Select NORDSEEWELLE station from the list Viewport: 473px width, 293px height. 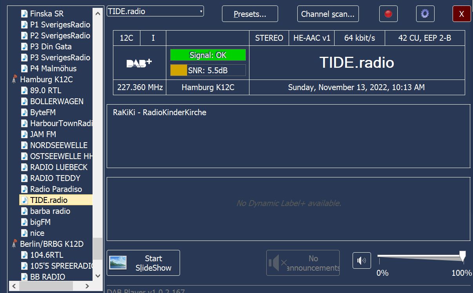pyautogui.click(x=59, y=145)
